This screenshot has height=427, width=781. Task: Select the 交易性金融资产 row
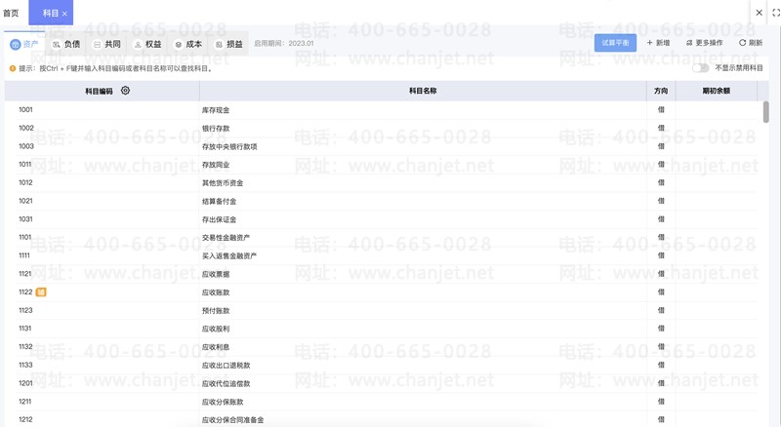coord(226,238)
